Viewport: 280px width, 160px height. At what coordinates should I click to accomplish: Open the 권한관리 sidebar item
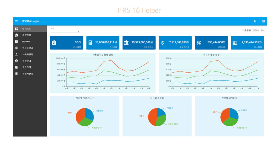pyautogui.click(x=27, y=61)
